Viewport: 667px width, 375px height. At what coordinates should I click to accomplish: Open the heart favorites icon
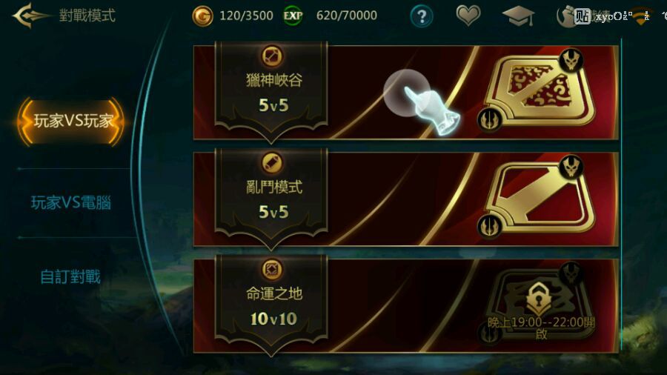click(x=468, y=16)
